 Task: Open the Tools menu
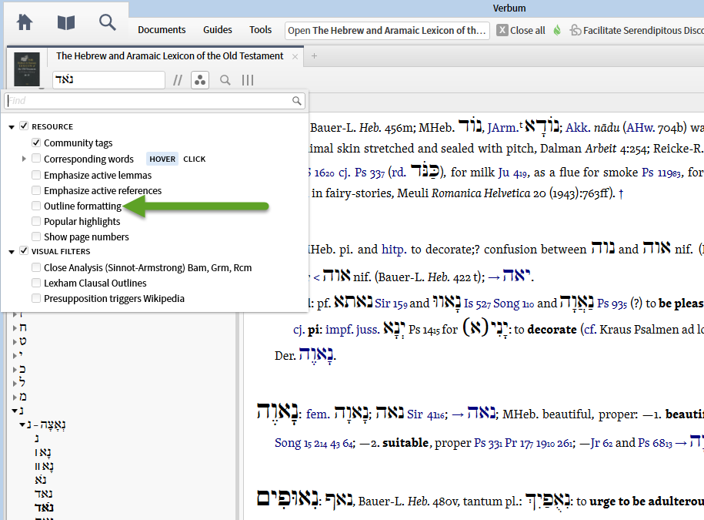pyautogui.click(x=260, y=30)
